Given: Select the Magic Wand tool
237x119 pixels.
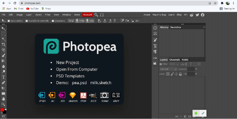Looking at the screenshot, I should point(4,39).
